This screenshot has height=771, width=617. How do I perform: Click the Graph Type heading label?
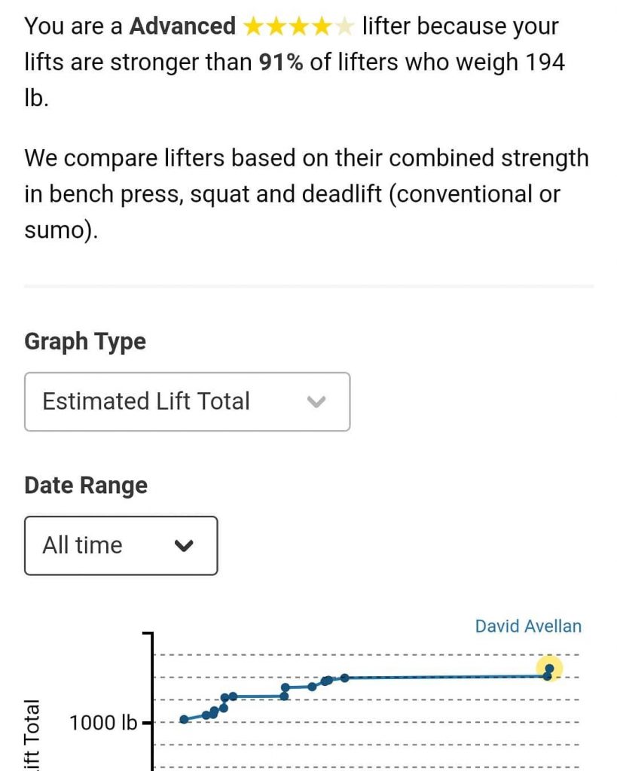(x=85, y=342)
